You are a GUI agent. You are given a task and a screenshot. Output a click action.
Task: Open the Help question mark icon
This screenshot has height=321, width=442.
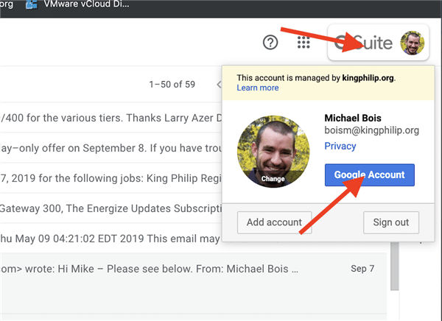(270, 43)
